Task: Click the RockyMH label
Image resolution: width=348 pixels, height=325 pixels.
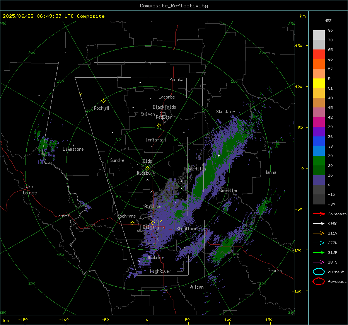Action: [x=102, y=108]
